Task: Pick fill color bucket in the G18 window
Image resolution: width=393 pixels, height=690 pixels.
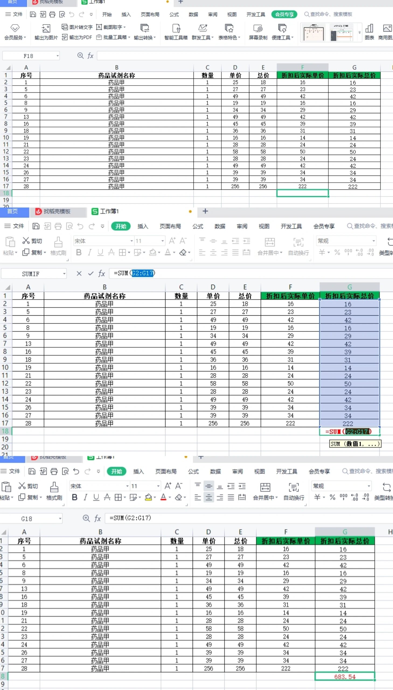Action: (148, 497)
